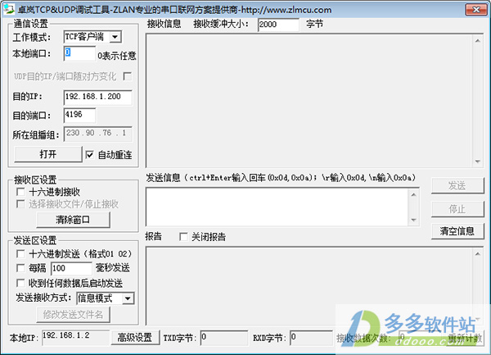Click the 接收缓冲大小 field showing 2000
Image resolution: width=491 pixels, height=355 pixels.
[278, 25]
